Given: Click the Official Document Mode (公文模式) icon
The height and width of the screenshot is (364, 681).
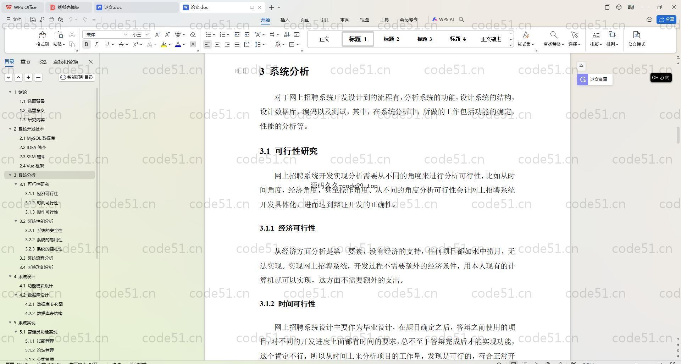Looking at the screenshot, I should [x=636, y=35].
